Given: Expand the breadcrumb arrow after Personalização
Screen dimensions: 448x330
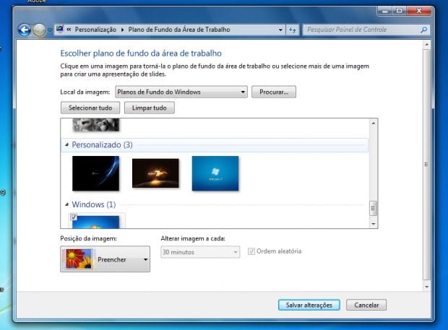Looking at the screenshot, I should click(x=122, y=30).
